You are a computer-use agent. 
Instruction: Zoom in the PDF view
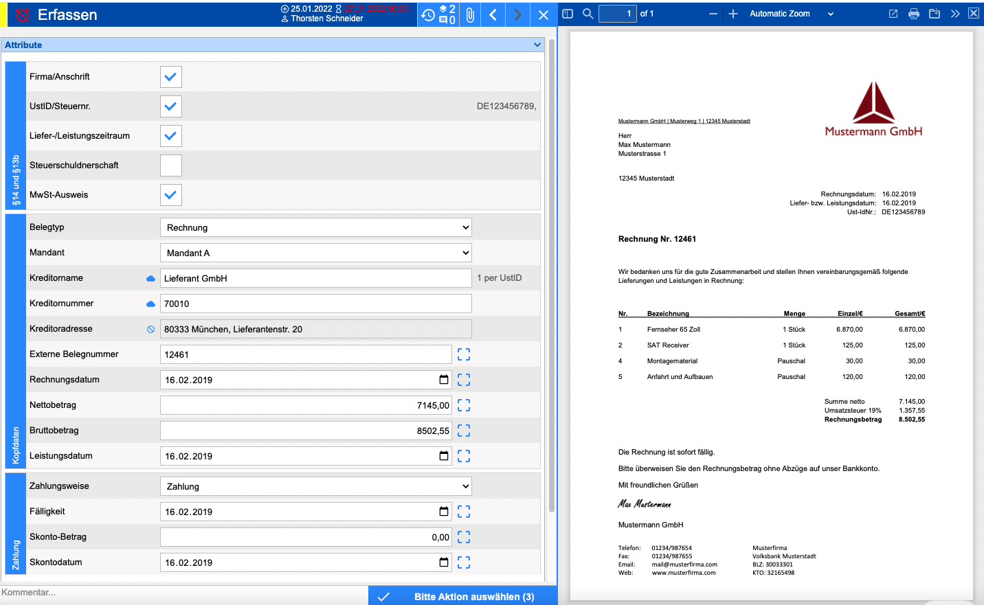[733, 14]
